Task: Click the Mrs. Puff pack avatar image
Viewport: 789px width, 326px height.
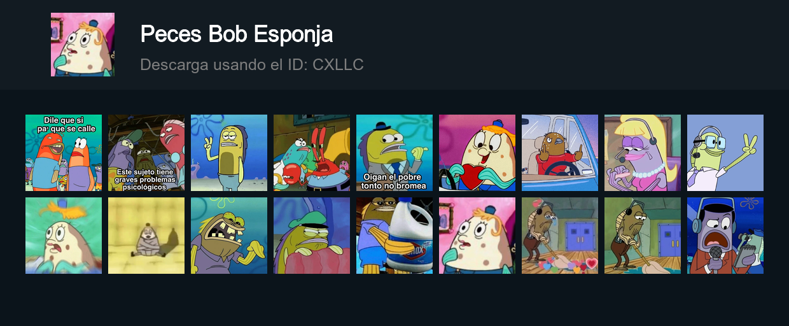Action: pyautogui.click(x=83, y=45)
